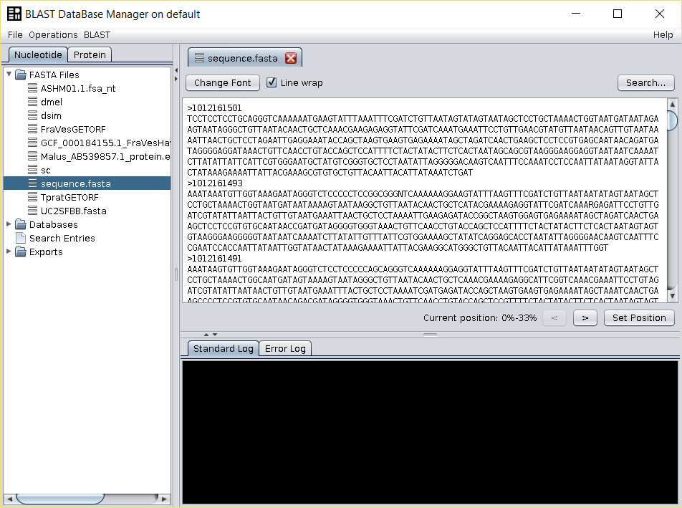Image resolution: width=682 pixels, height=508 pixels.
Task: Switch to the Protein tab
Action: (90, 54)
